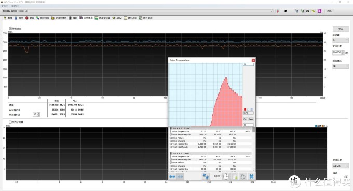Click the sensor list vertical scrollbar
The width and height of the screenshot is (353, 191).
254,149
